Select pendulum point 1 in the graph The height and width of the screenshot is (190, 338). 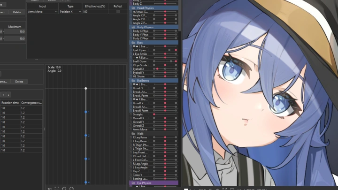click(86, 112)
